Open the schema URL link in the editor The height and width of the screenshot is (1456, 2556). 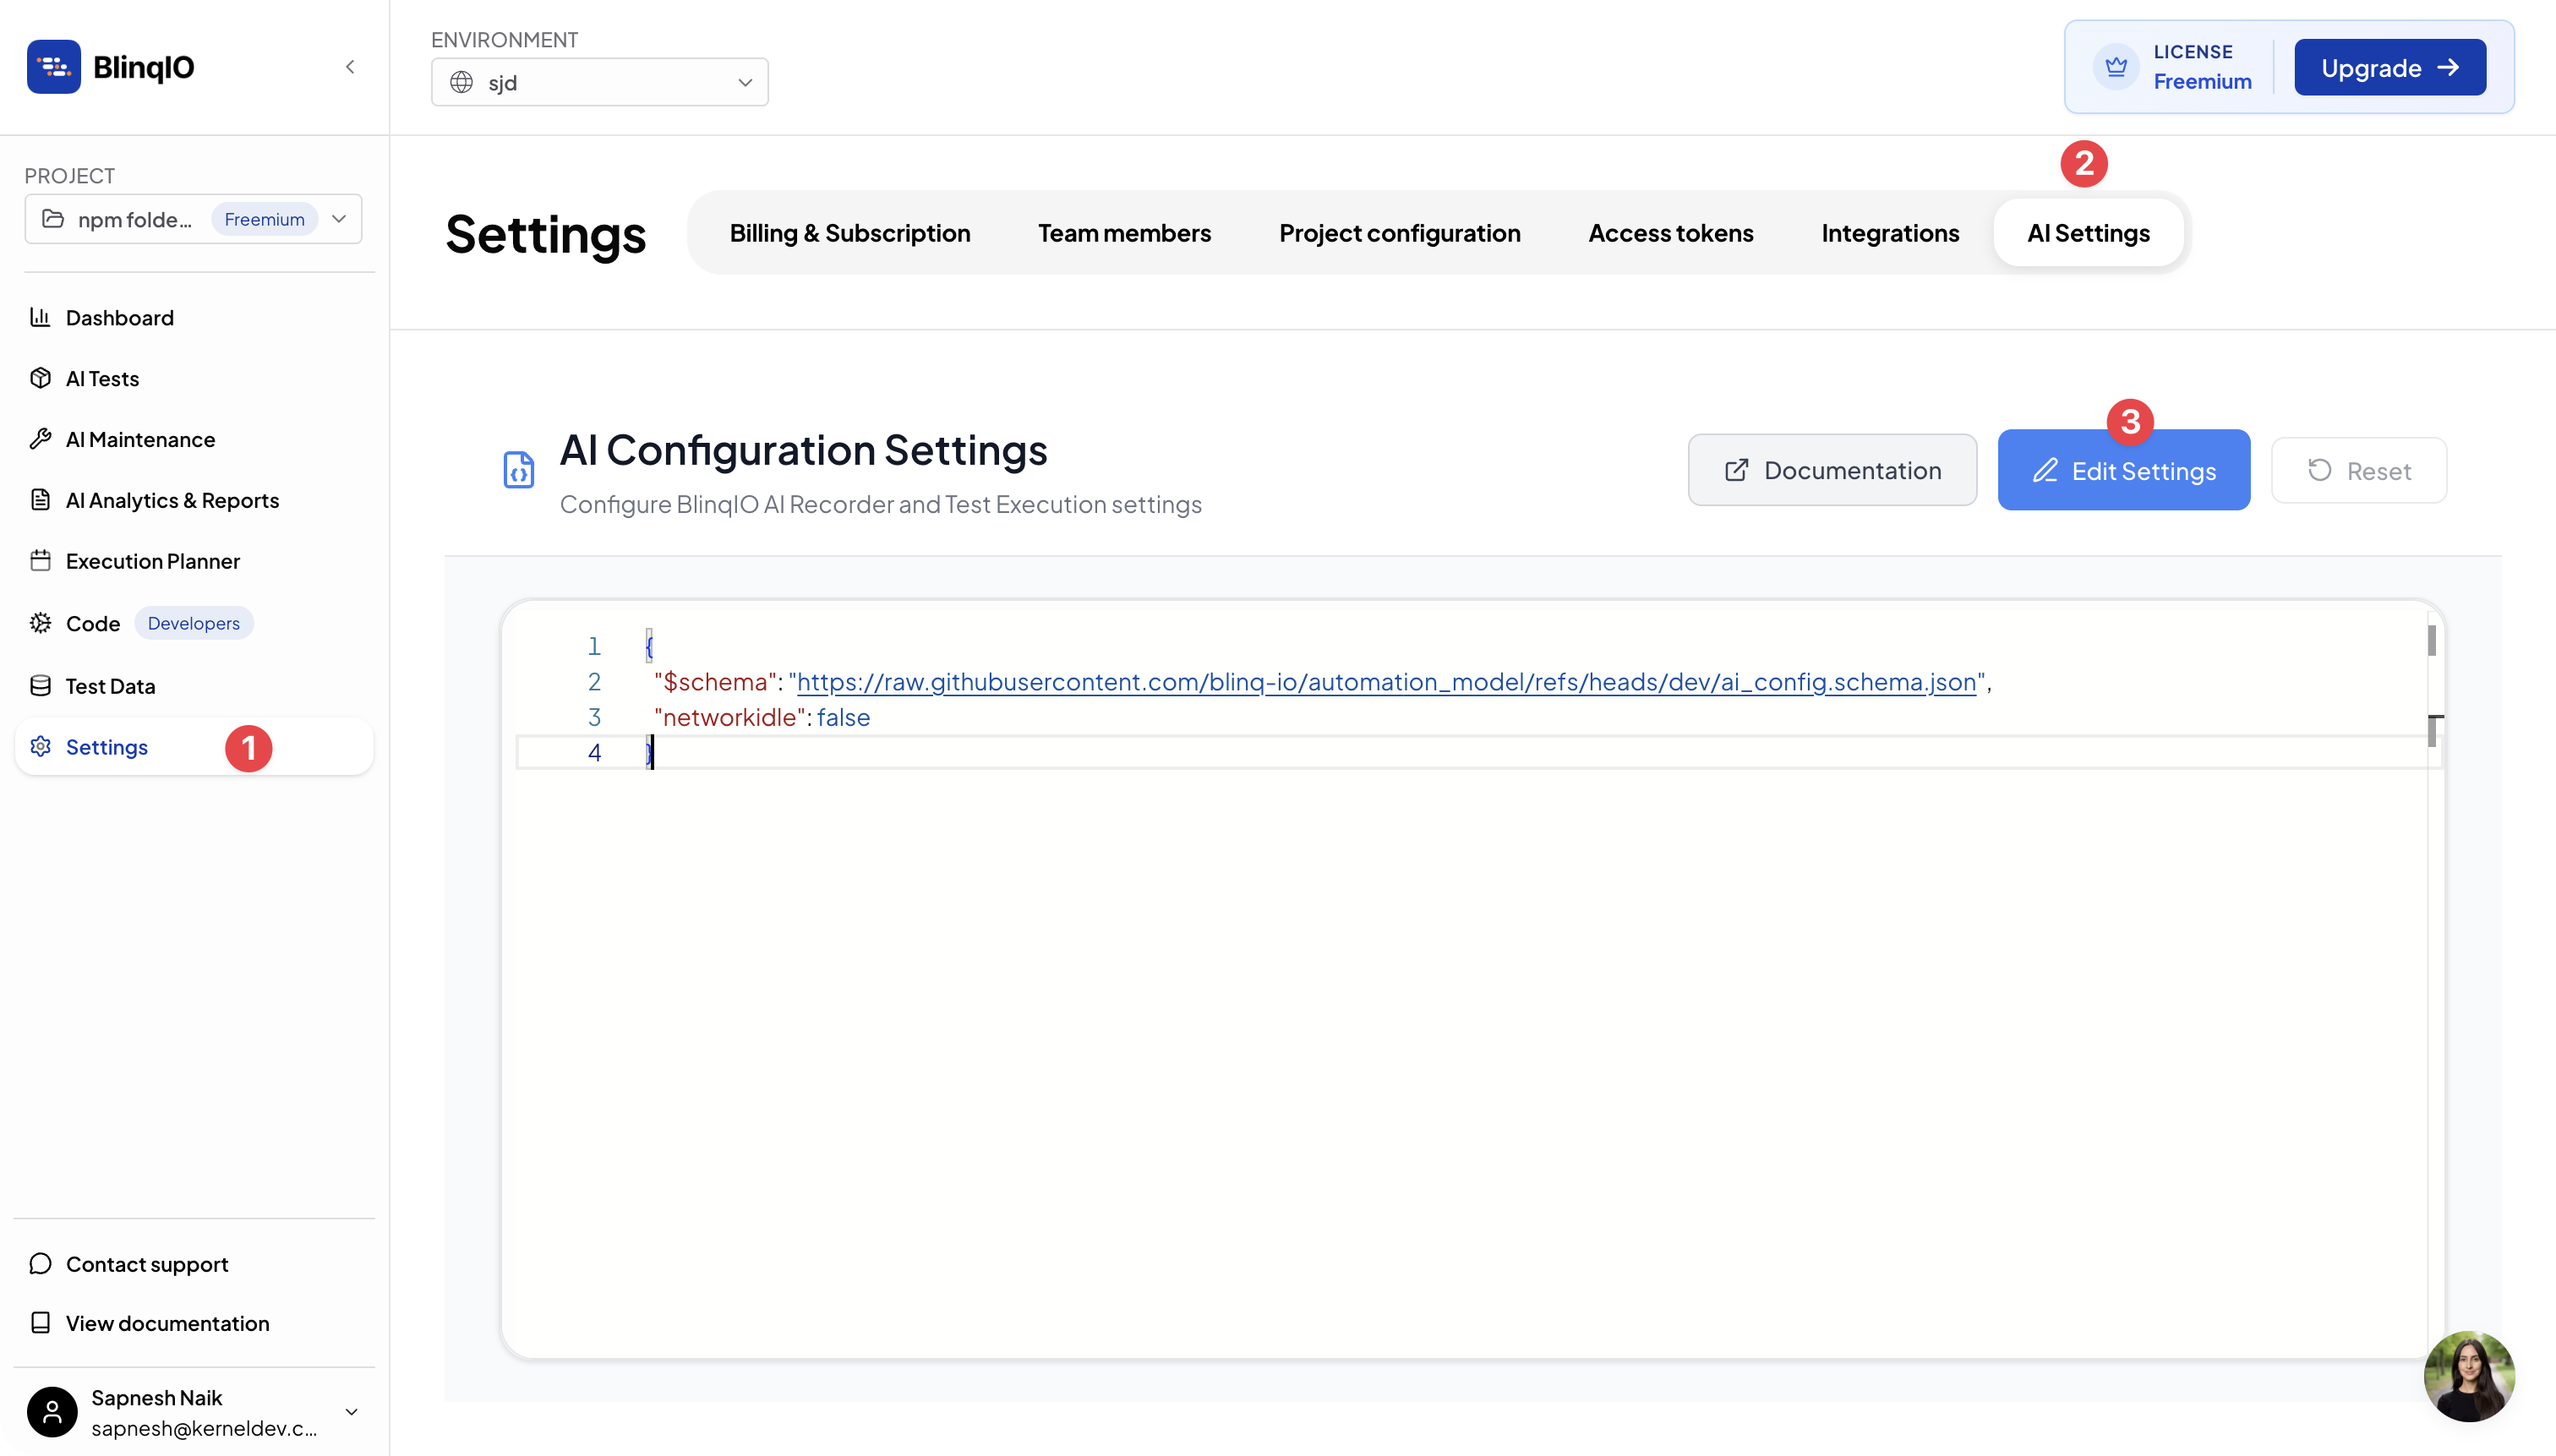(x=1386, y=682)
